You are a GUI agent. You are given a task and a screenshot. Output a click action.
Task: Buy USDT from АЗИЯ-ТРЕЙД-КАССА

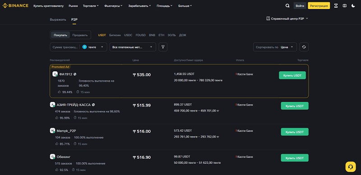pos(295,106)
